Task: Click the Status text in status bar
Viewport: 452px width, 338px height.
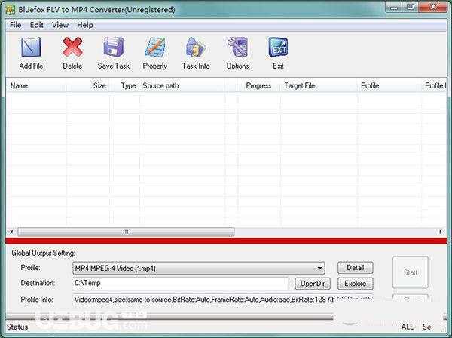Action: 17,327
